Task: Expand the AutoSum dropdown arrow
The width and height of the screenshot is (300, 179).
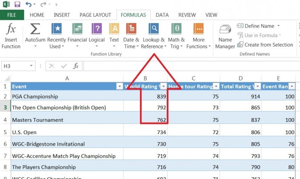Action: 36,46
